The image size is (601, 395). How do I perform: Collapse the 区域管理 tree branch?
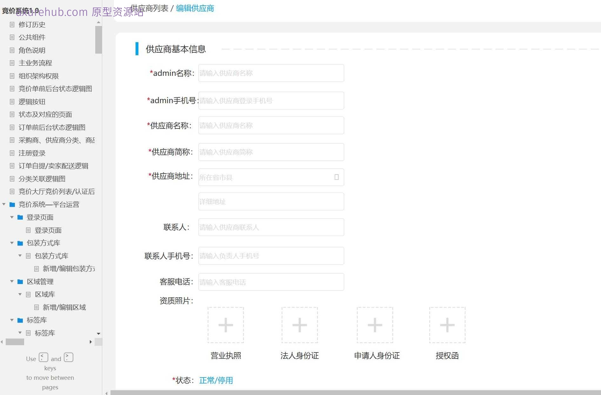pyautogui.click(x=12, y=281)
